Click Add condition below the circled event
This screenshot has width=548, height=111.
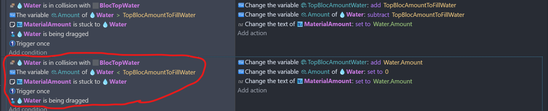click(x=28, y=109)
